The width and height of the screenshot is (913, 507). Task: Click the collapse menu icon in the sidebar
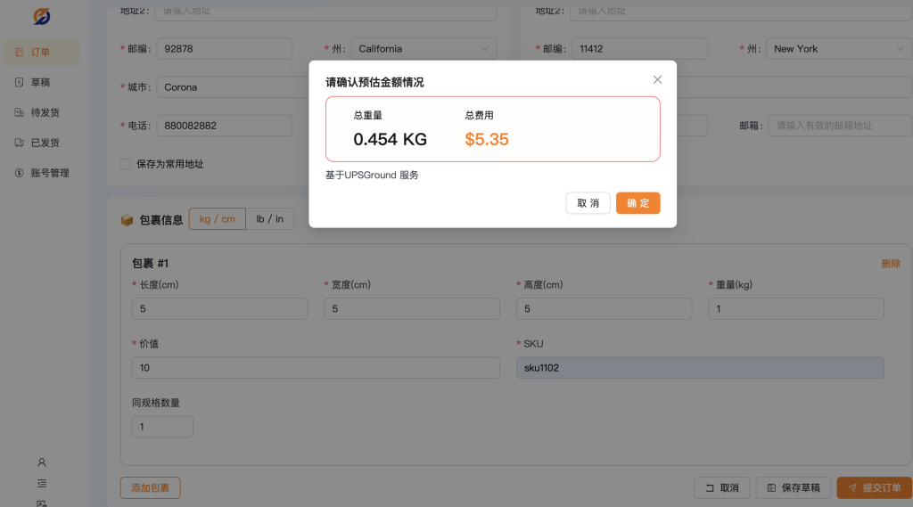42,483
